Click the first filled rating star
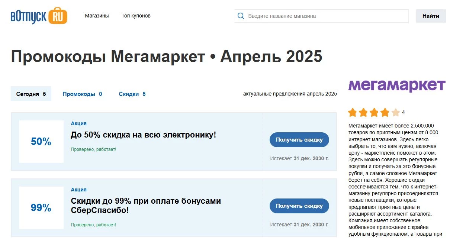Screen dimensions: 450x239 [x=352, y=112]
